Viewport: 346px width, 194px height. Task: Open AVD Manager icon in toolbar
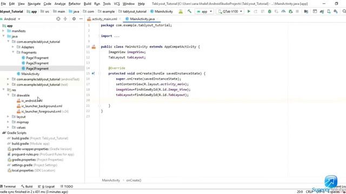pyautogui.click(x=329, y=11)
